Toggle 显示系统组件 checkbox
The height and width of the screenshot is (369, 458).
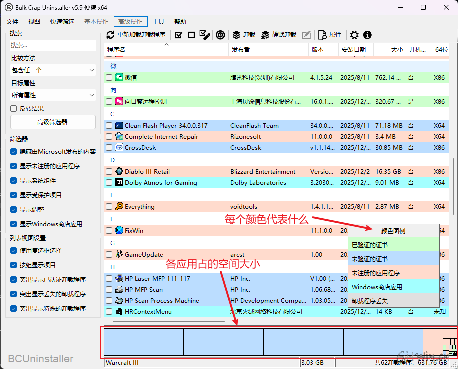click(x=13, y=181)
